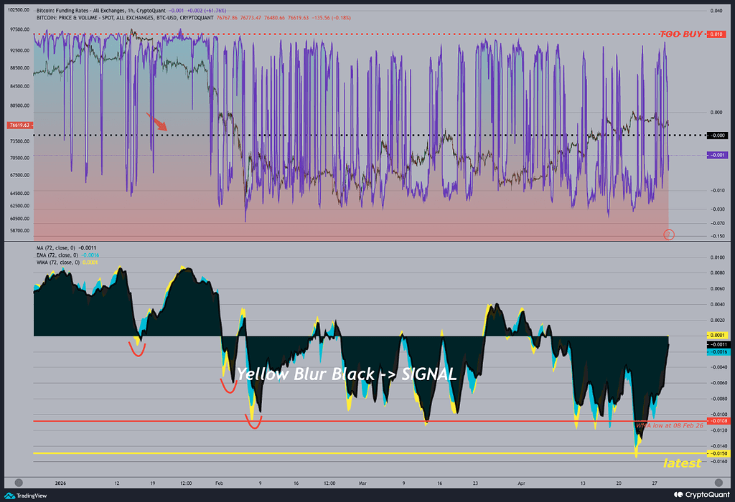Screen dimensions: 735x502
Task: Click the red -0.0108 price line label
Action: (x=718, y=421)
